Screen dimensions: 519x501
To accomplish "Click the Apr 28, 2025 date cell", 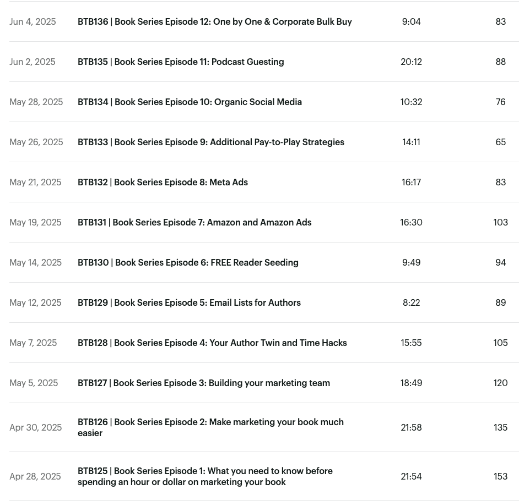I will pos(35,477).
